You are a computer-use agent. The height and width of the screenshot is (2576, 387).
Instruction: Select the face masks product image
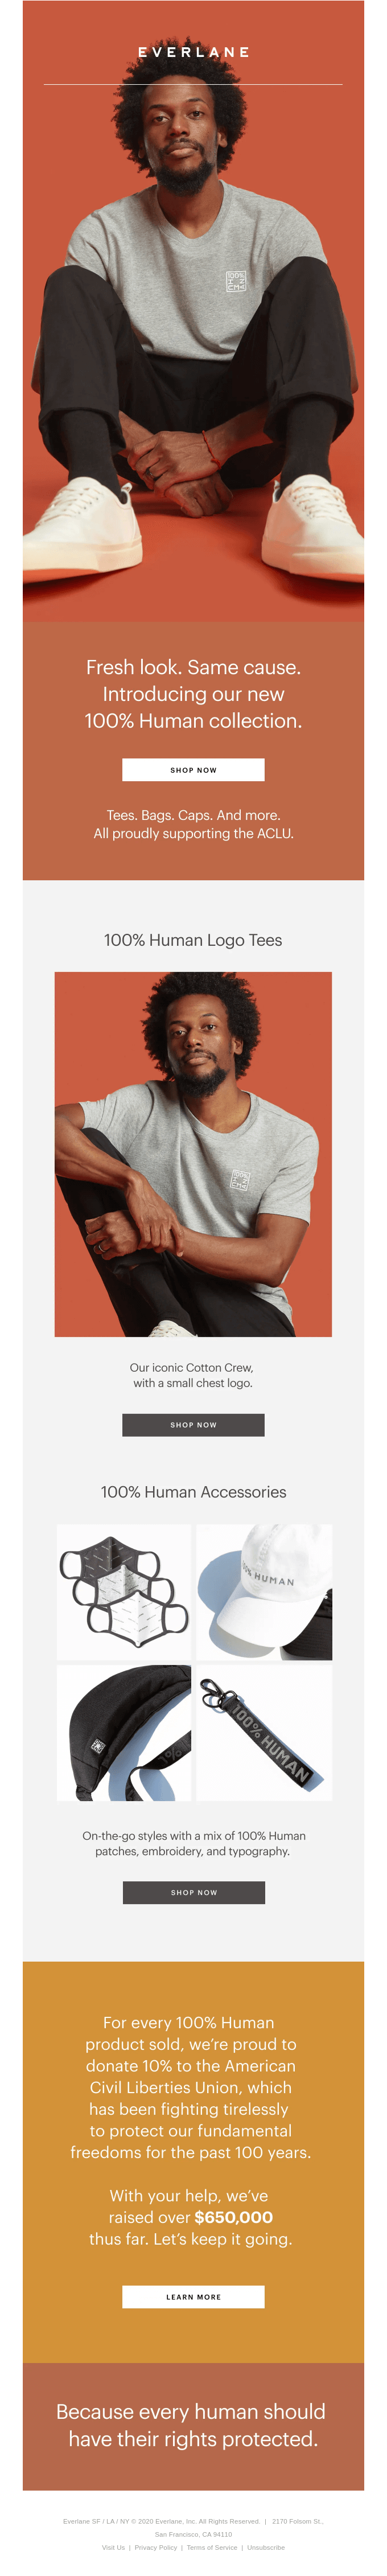124,1592
